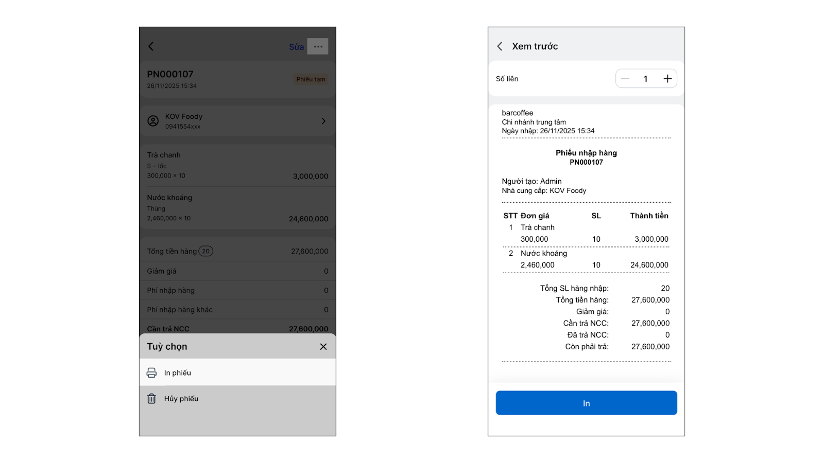Close the Tuỳ chọn options sheet

pos(323,347)
